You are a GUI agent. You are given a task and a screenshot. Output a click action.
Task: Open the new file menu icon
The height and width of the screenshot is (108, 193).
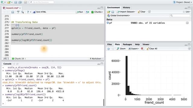[x=2, y=2]
